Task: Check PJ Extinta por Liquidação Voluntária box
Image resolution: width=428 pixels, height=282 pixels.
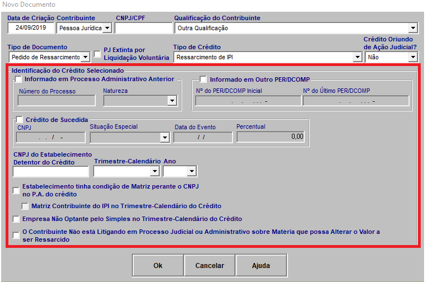Action: [97, 54]
